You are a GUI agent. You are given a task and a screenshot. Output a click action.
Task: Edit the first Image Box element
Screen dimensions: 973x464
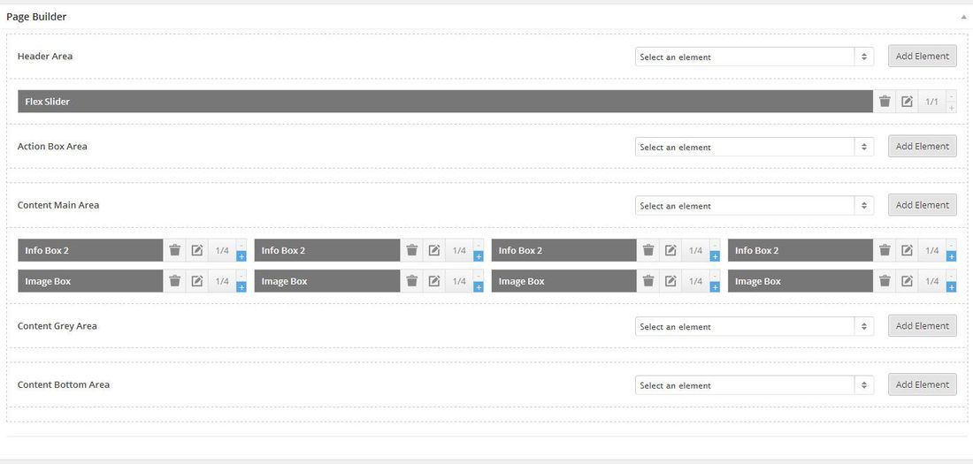197,281
